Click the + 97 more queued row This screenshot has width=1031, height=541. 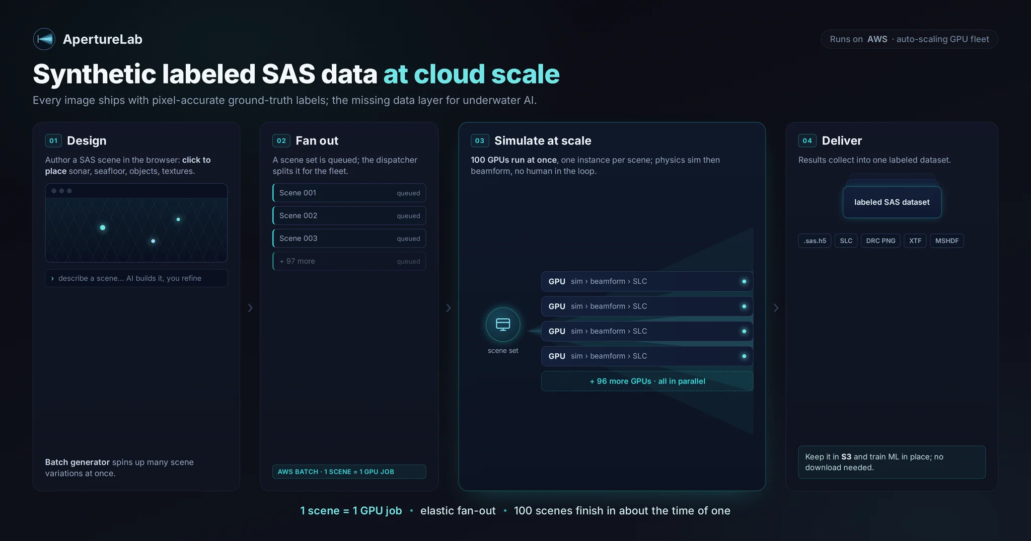coord(349,261)
